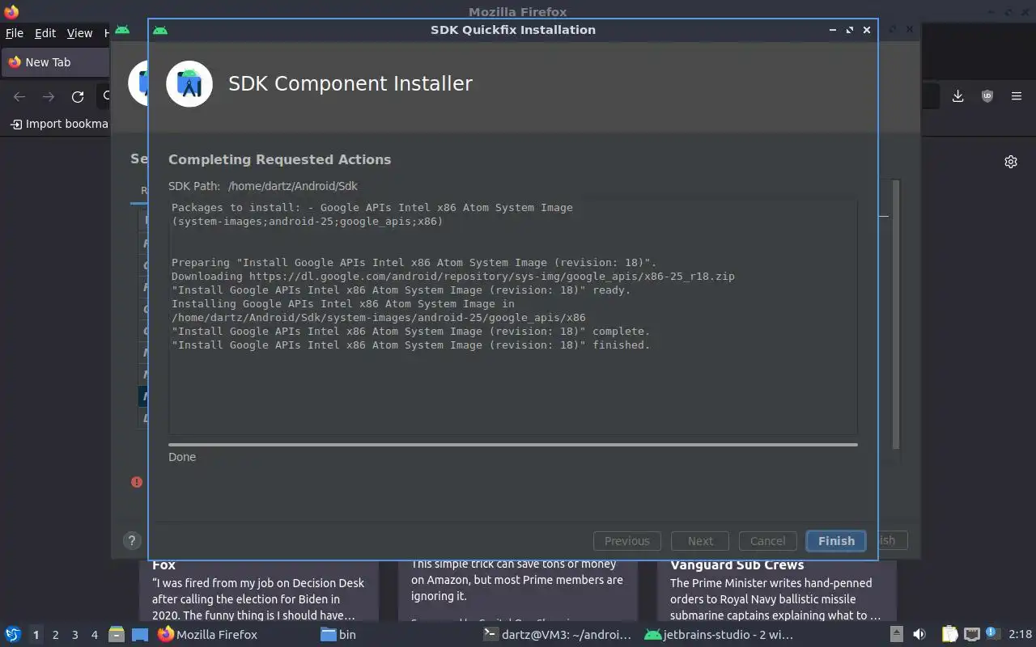Switch to workspace 4
Image resolution: width=1036 pixels, height=647 pixels.
pos(95,635)
